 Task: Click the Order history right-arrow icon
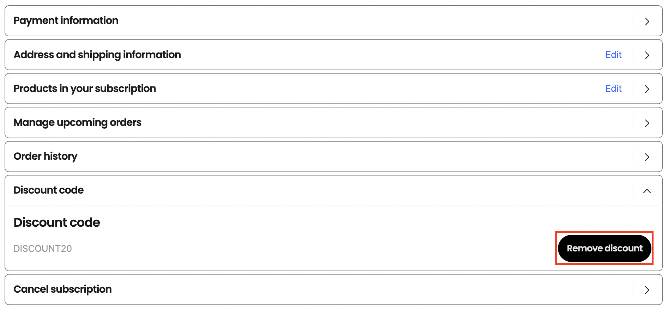point(647,157)
